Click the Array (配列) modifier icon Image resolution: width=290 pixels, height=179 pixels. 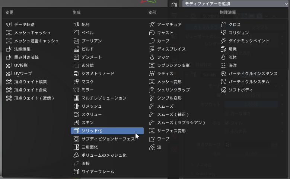76,25
